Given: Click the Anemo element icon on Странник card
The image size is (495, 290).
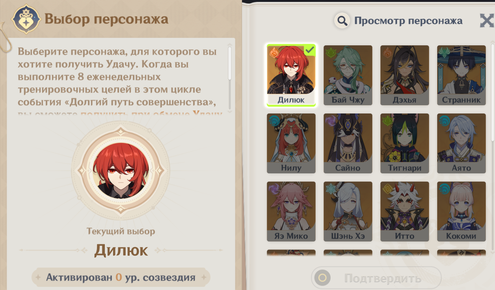Looking at the screenshot, I should [x=444, y=52].
